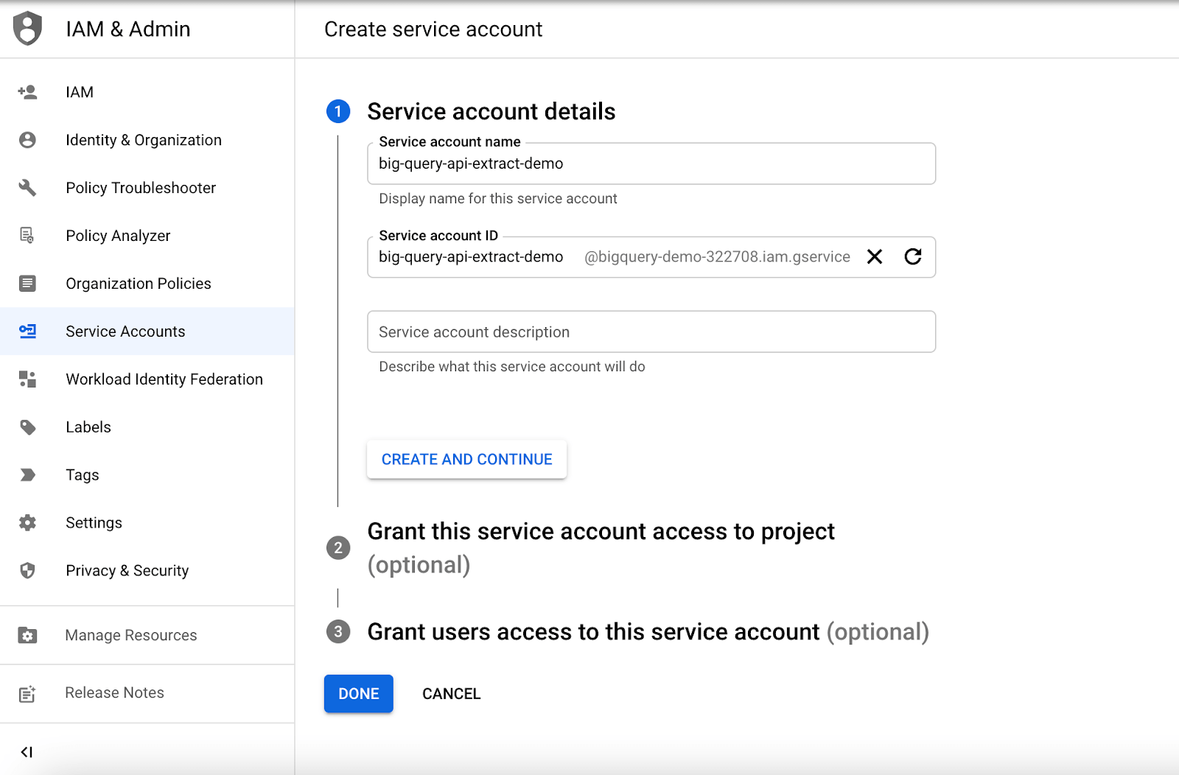
Task: Click the IAM & Admin shield icon
Action: (x=27, y=29)
